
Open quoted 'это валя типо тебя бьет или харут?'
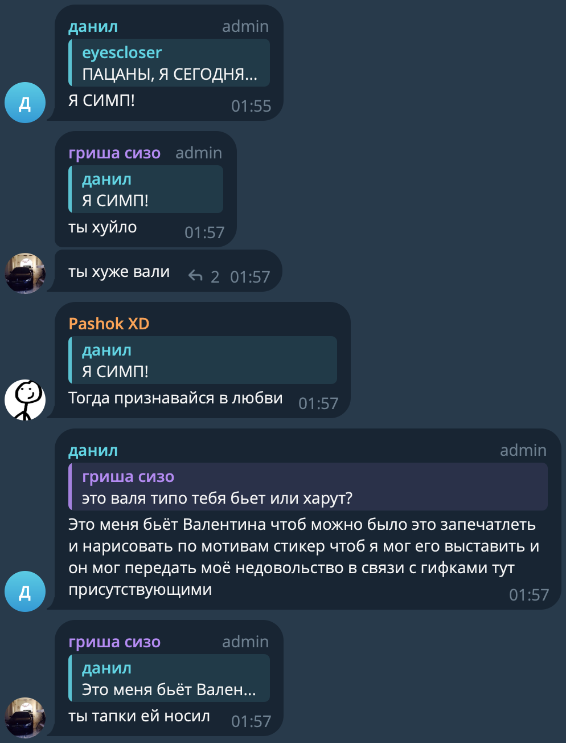(308, 487)
